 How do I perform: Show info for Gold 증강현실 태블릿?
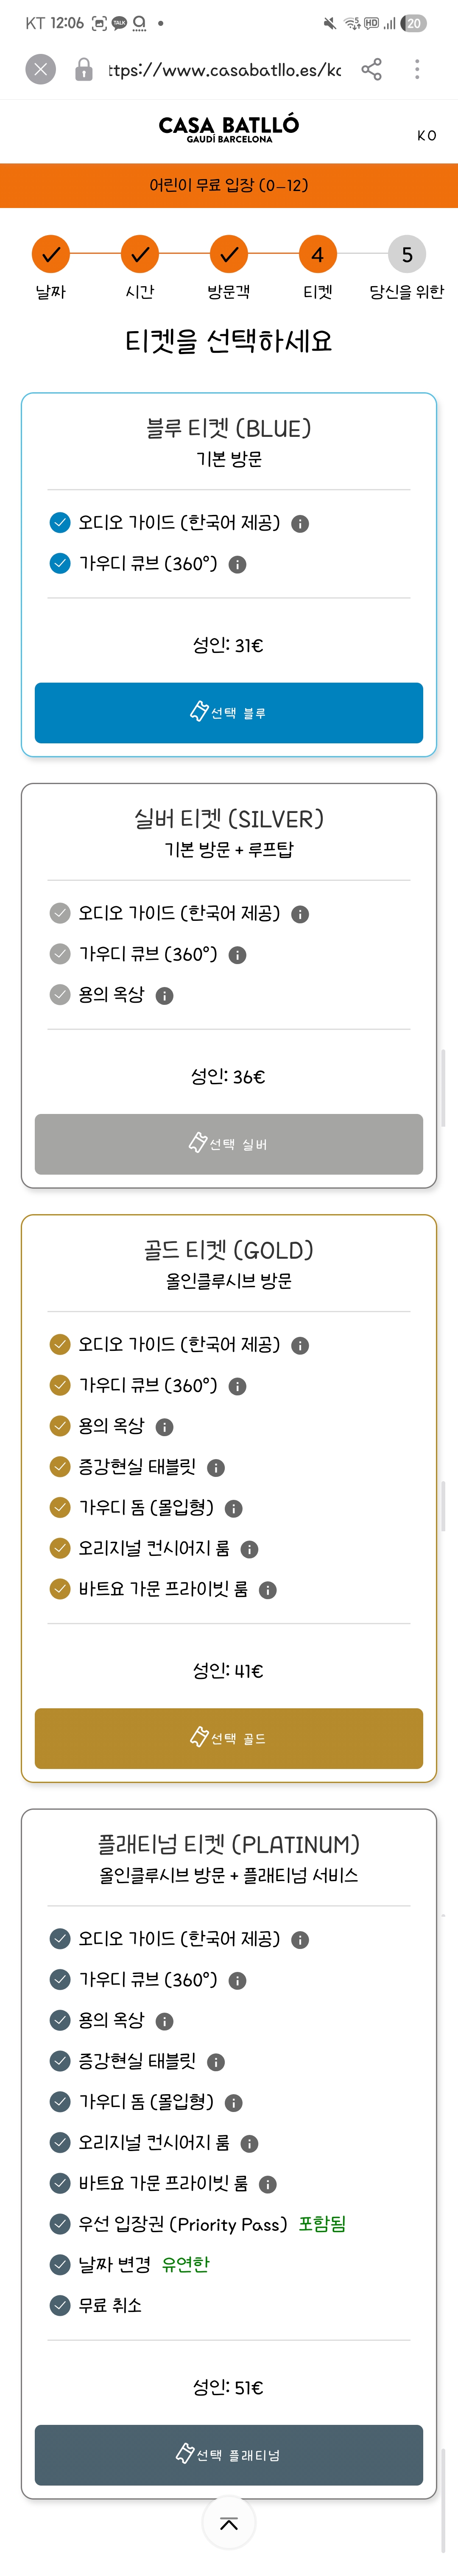point(216,1468)
